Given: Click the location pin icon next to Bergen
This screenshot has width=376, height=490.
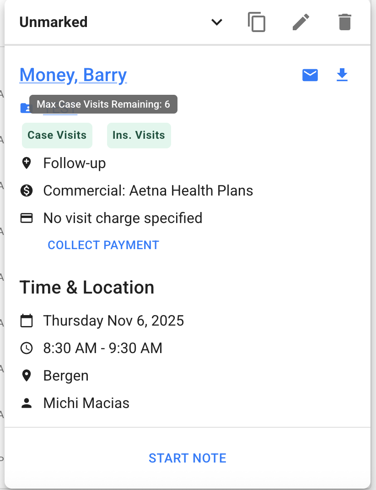Looking at the screenshot, I should click(27, 376).
